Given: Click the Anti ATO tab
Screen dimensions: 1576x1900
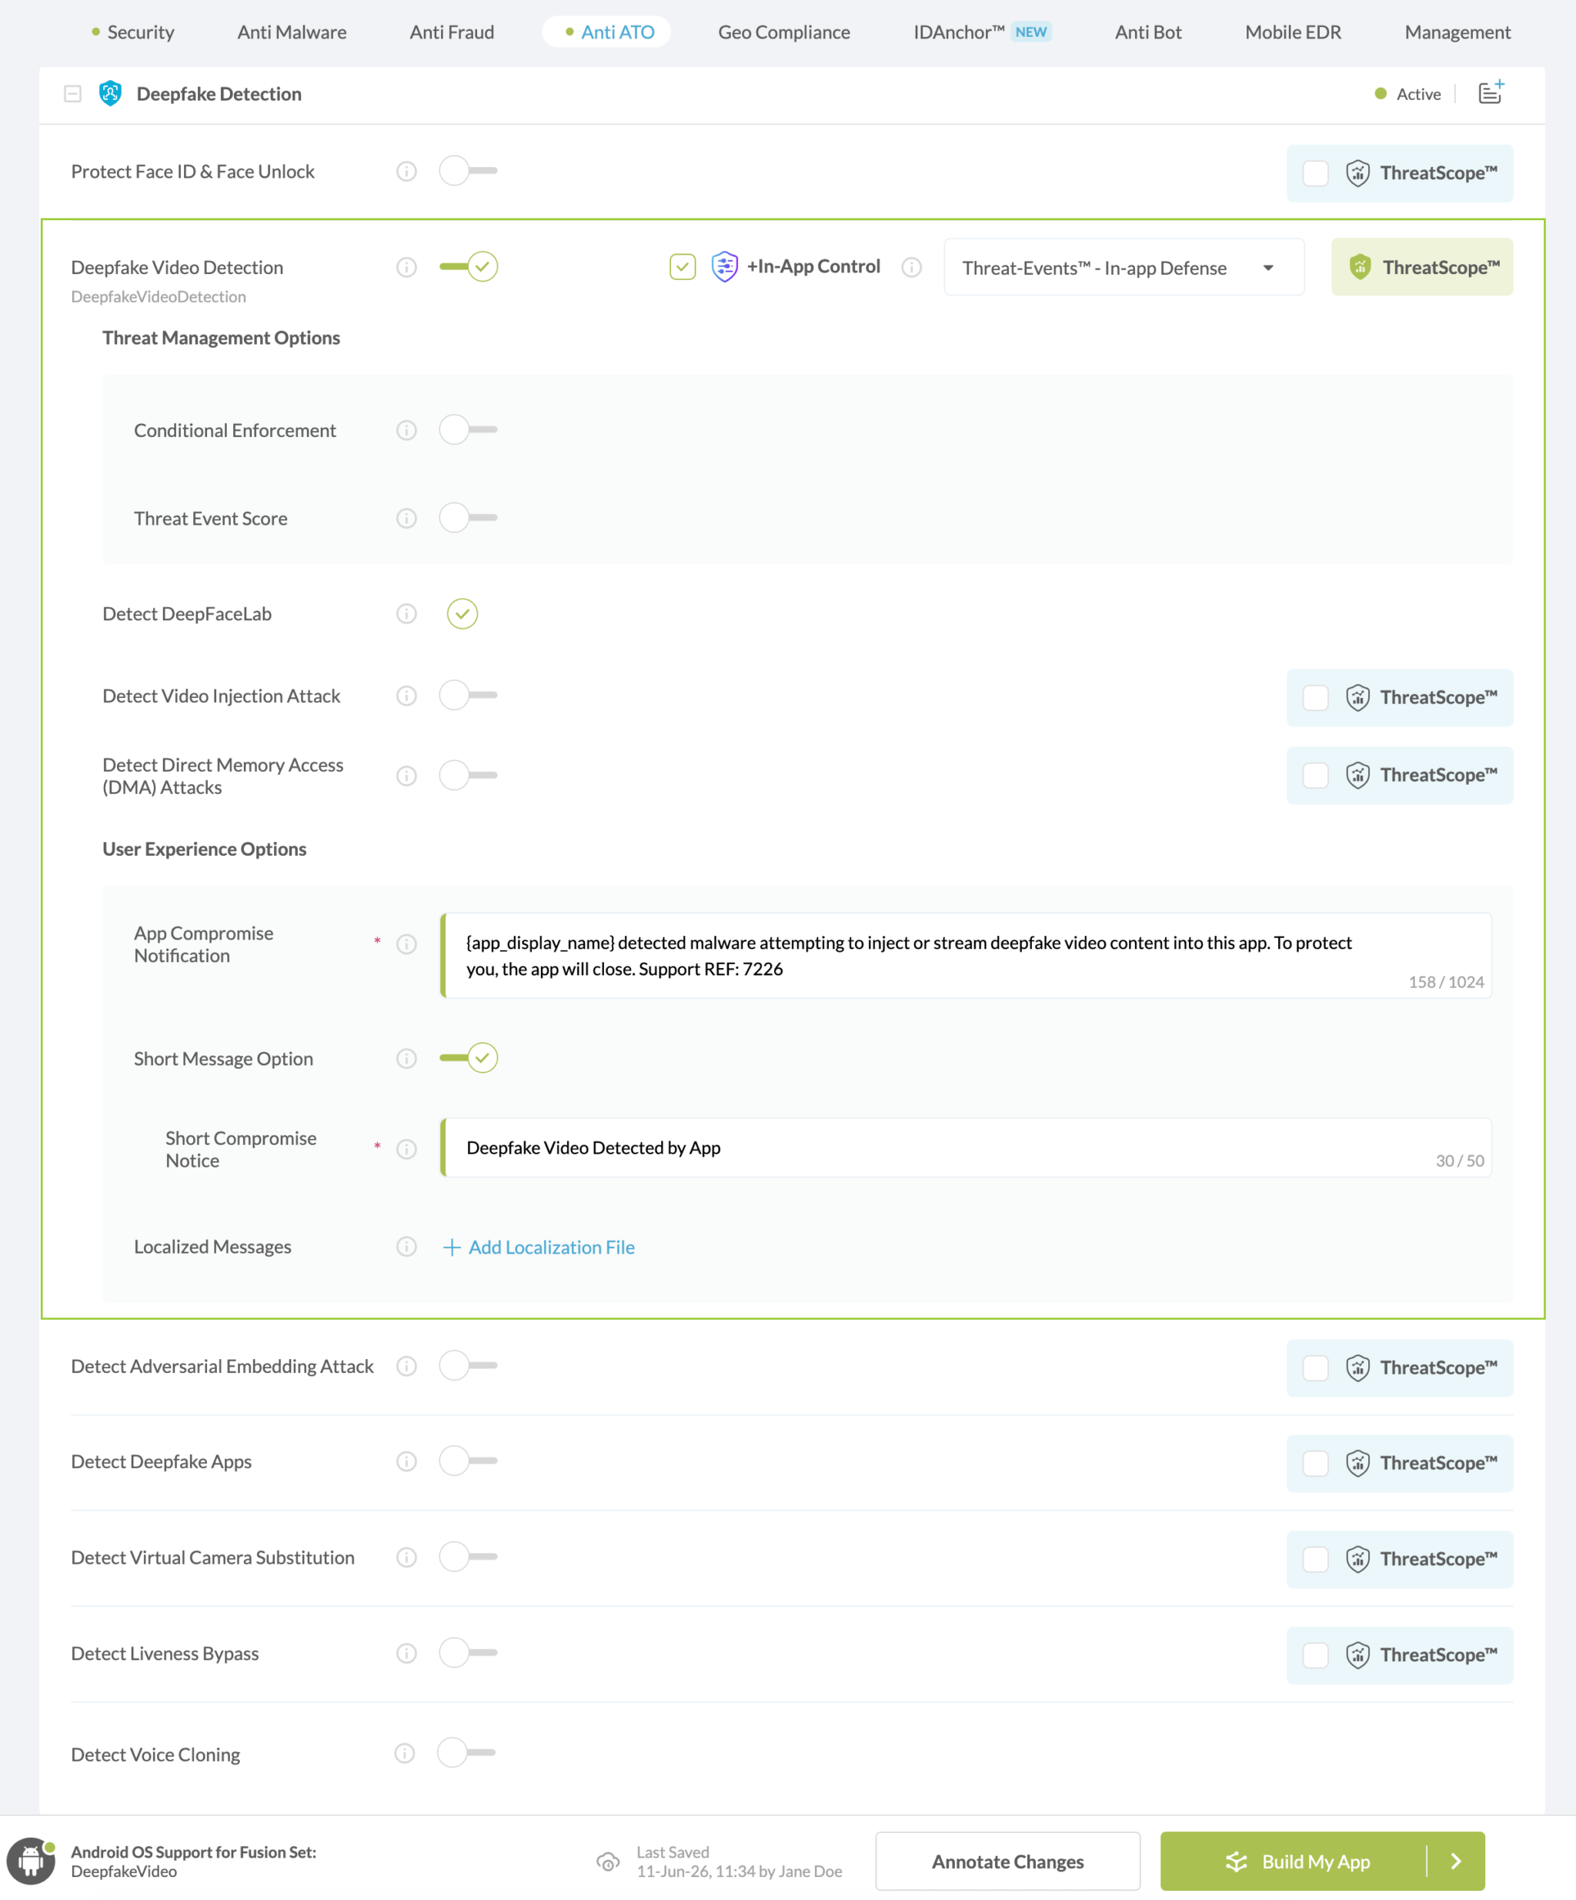Looking at the screenshot, I should coord(607,32).
